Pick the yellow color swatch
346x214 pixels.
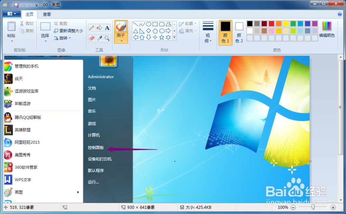(x=286, y=24)
